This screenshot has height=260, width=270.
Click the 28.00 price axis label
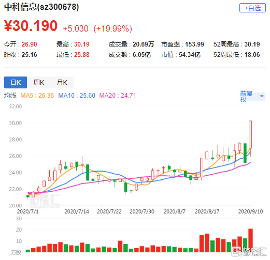[16, 140]
